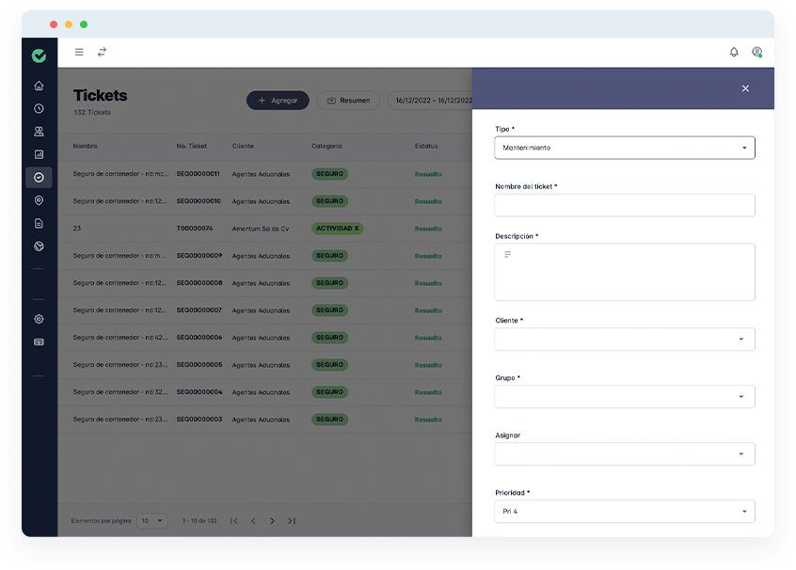Click the swap arrows icon
The image size is (796, 570).
point(102,52)
